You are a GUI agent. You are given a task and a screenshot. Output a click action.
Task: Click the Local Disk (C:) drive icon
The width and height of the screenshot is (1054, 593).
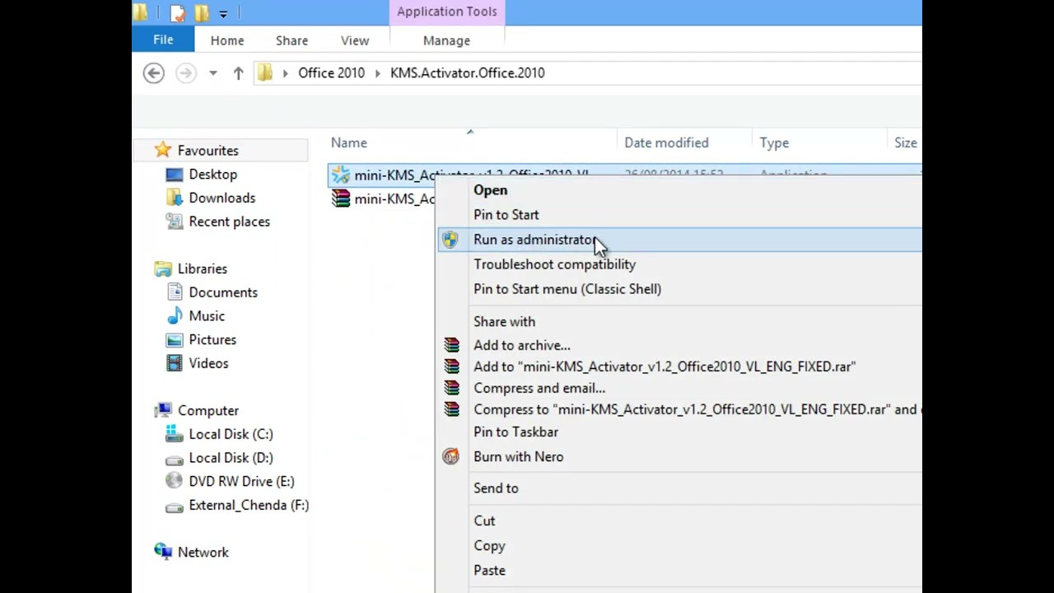click(174, 434)
